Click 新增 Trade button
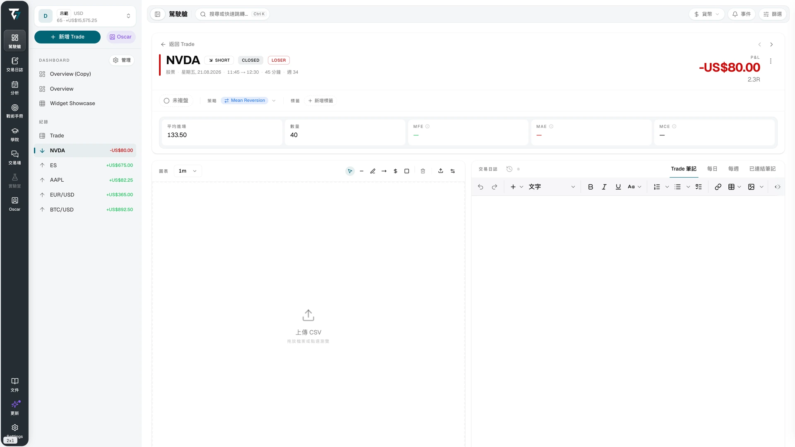The width and height of the screenshot is (795, 447). tap(67, 37)
